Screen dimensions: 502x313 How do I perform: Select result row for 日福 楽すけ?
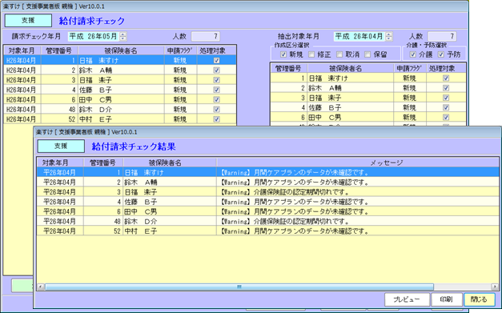pyautogui.click(x=268, y=172)
